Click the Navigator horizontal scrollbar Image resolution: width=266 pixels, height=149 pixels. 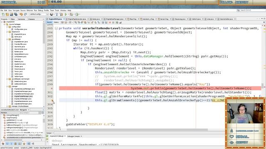click(x=13, y=140)
